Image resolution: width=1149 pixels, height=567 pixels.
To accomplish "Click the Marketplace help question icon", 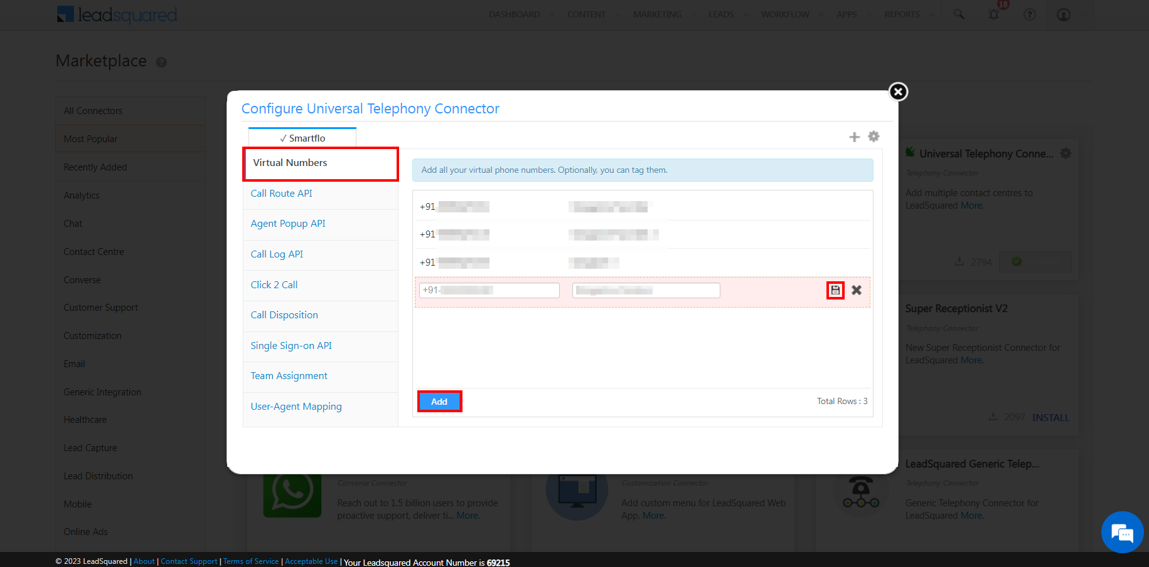I will (161, 62).
